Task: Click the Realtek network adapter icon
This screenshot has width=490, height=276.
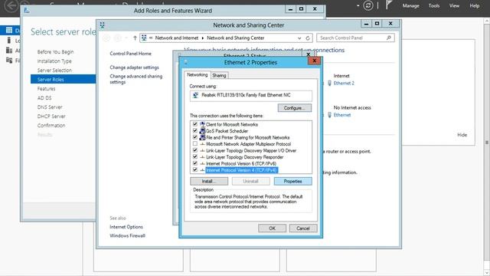Action: pos(196,95)
